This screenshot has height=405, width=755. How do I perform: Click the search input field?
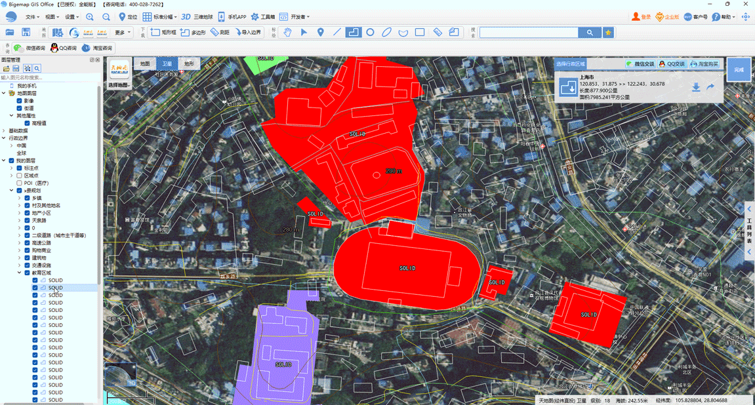click(x=529, y=32)
